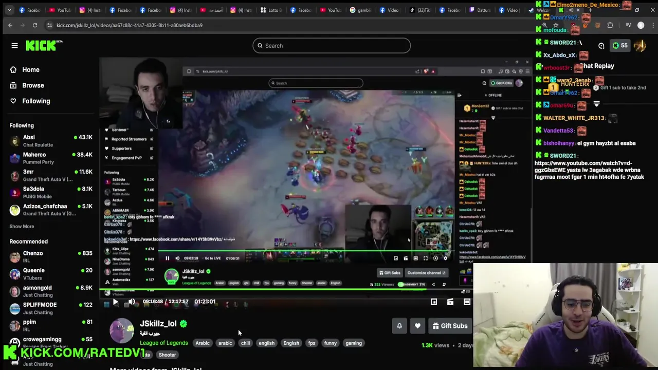Open the browser extensions puzzle icon

pyautogui.click(x=610, y=25)
